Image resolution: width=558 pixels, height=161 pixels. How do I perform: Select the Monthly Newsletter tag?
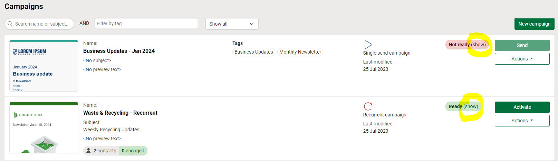click(x=300, y=52)
